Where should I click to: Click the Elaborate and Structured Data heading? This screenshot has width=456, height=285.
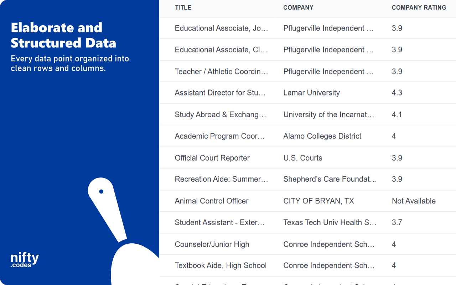(x=63, y=35)
